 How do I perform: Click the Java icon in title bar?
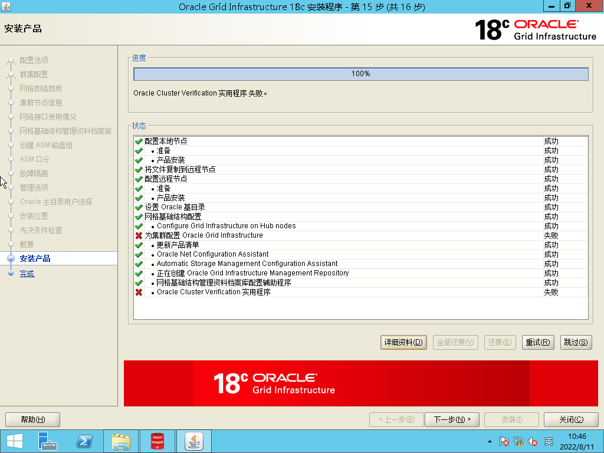tap(6, 6)
